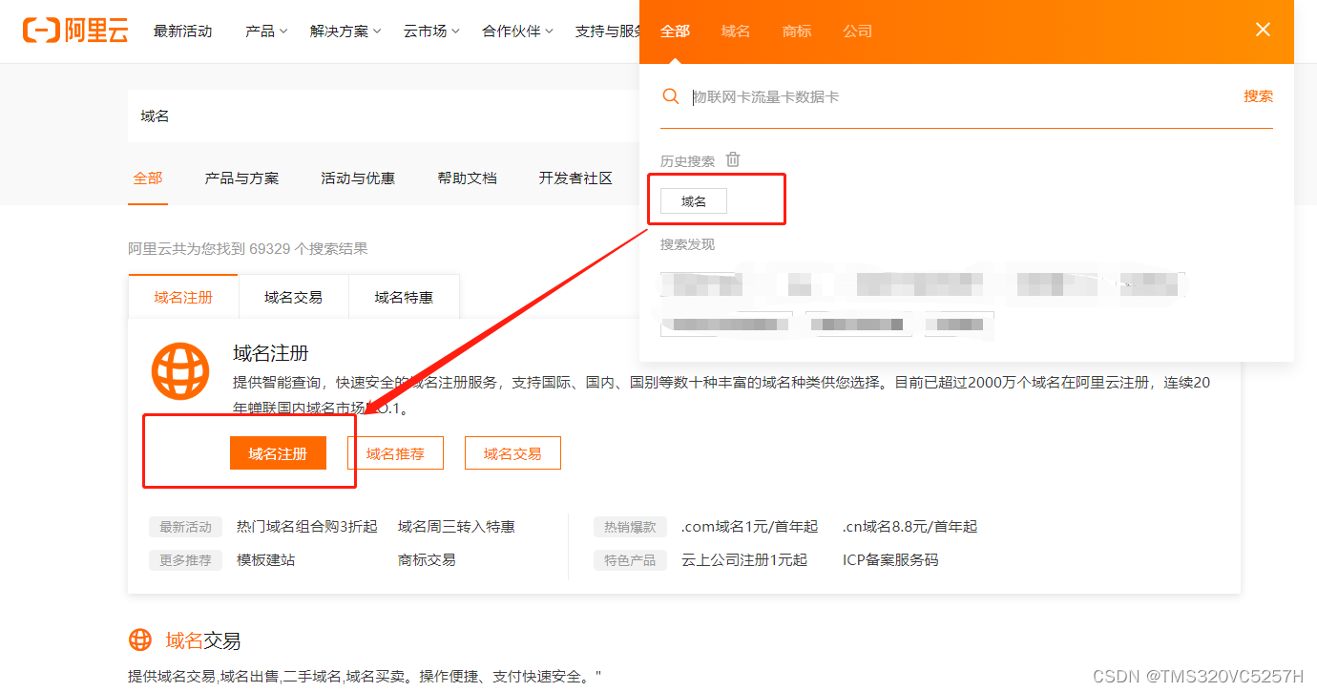1317x692 pixels.
Task: Click the 热销爆款 gray label
Action: click(x=630, y=527)
